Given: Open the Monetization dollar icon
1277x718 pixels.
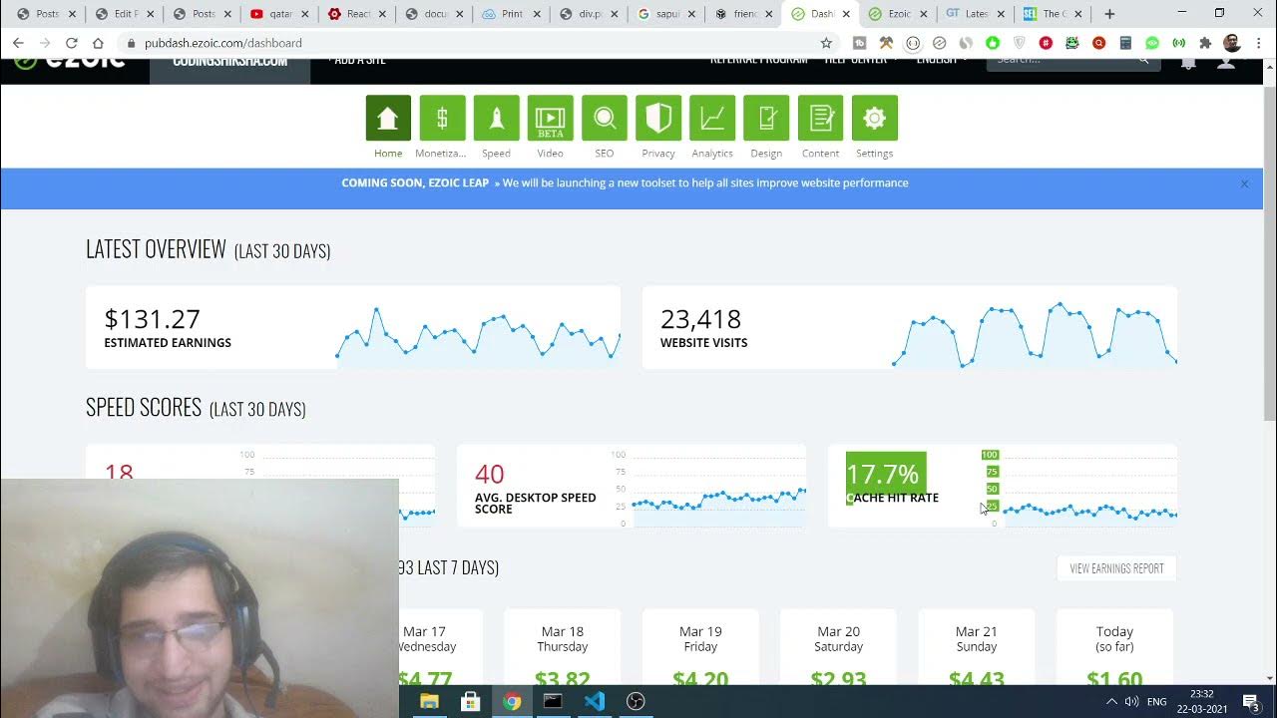Looking at the screenshot, I should [442, 119].
